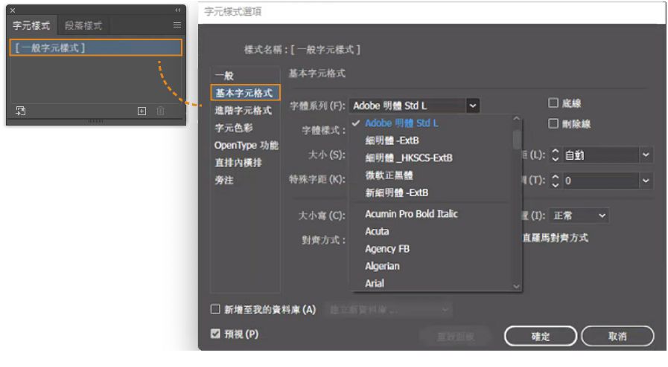The image size is (668, 367).
Task: Switch to the 字元樣式 tab
Action: tap(31, 25)
